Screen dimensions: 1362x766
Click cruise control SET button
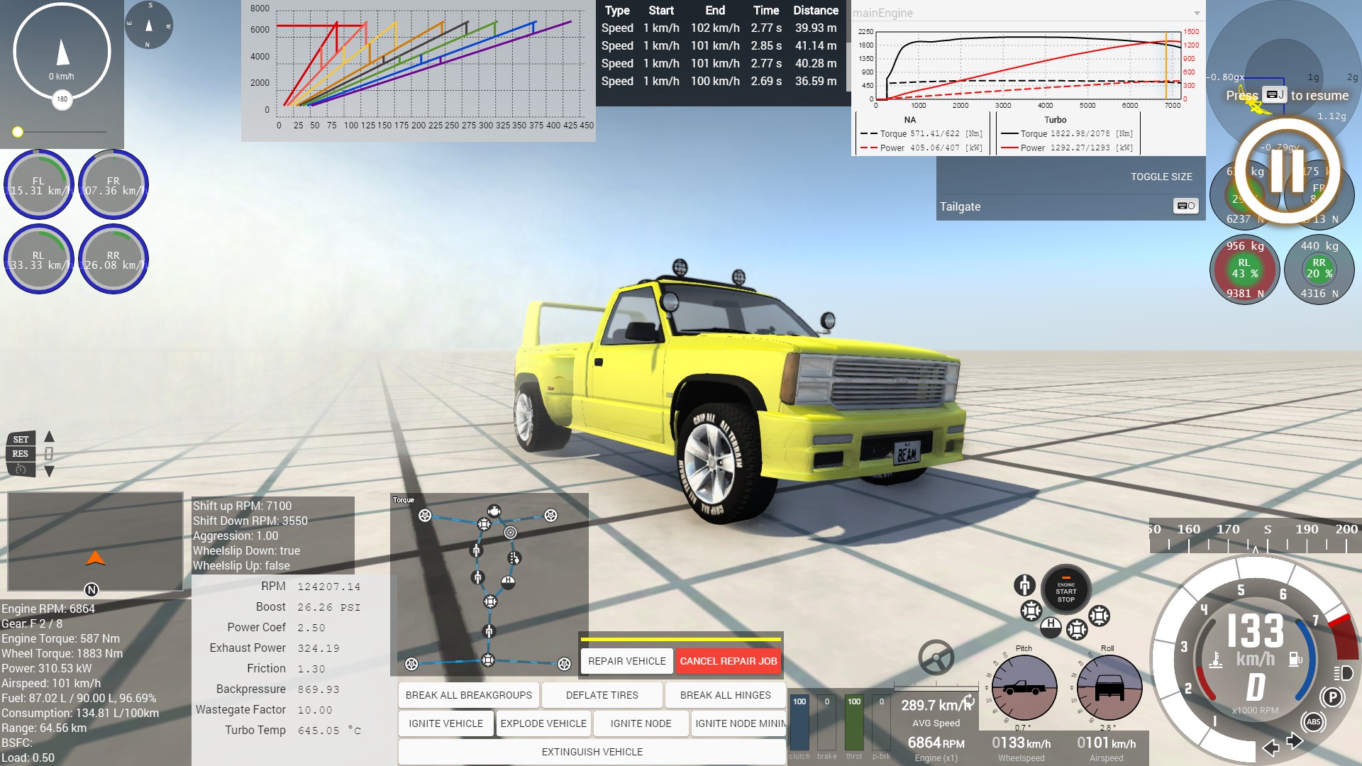click(21, 440)
